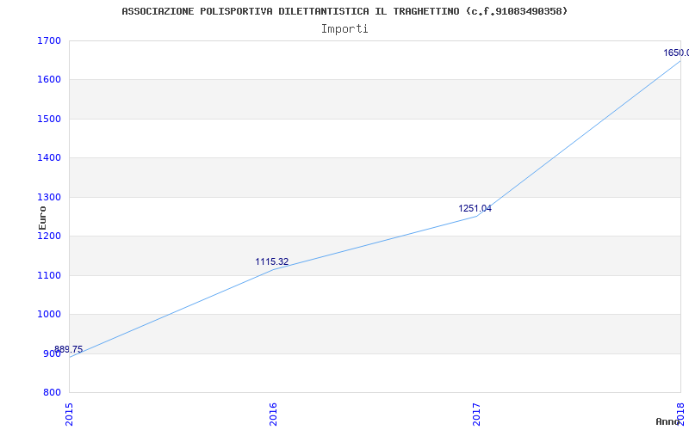Click the y-axis value 1600
The height and width of the screenshot is (430, 689).
(x=49, y=80)
